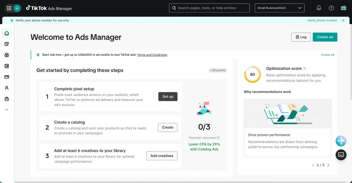Viewport: 352px width, 183px height.
Task: Click the 'Complete pixel setup' step title
Action: coord(74,89)
